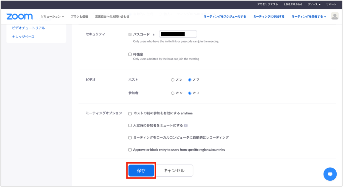343x187 pixels.
Task: Enable the 待機室 checkbox
Action: [130, 54]
